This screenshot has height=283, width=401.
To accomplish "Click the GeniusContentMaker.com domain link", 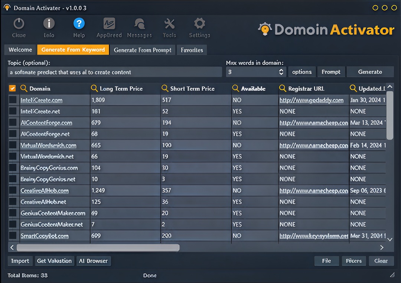I will [53, 213].
